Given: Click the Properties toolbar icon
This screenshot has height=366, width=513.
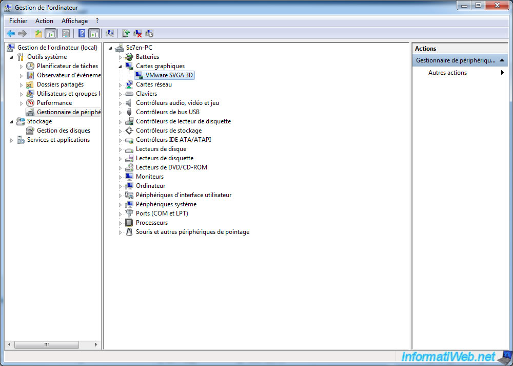Looking at the screenshot, I should point(109,33).
